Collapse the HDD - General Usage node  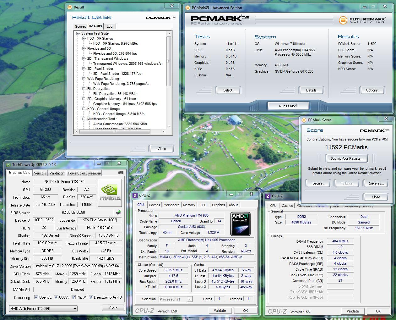click(x=84, y=109)
